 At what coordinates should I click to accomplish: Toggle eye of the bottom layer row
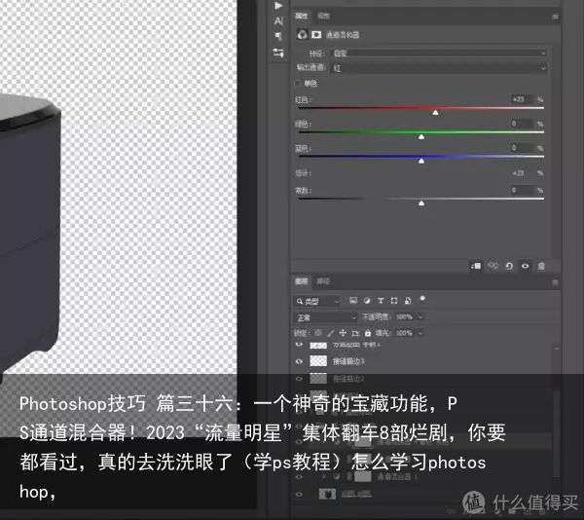point(299,495)
